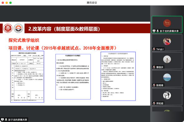Click the microphone icon in bottom-left status label
The width and height of the screenshot is (184, 122).
[6, 120]
